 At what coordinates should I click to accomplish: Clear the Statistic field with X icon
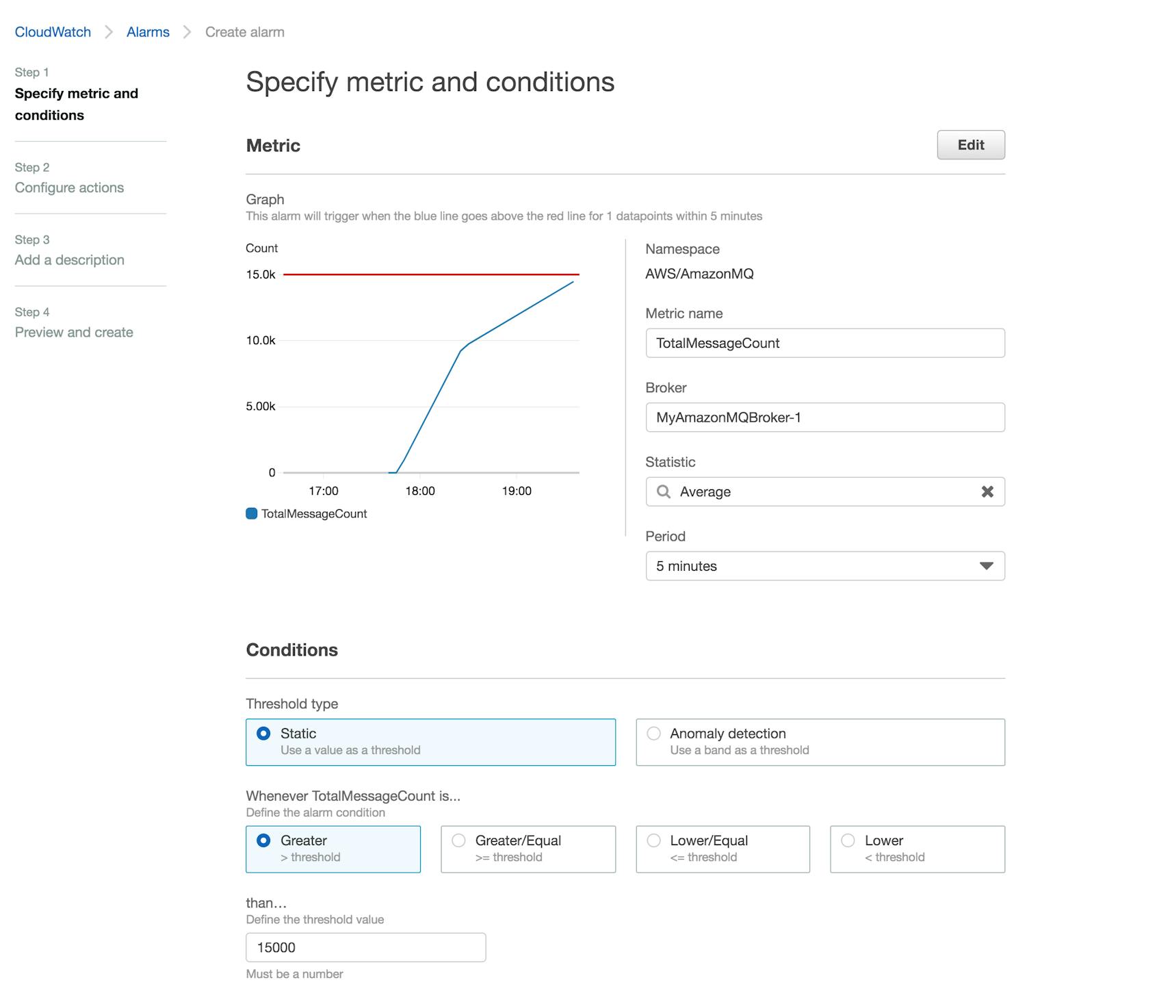[x=987, y=491]
